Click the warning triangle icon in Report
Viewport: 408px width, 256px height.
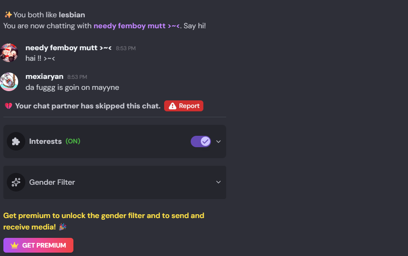pyautogui.click(x=172, y=106)
